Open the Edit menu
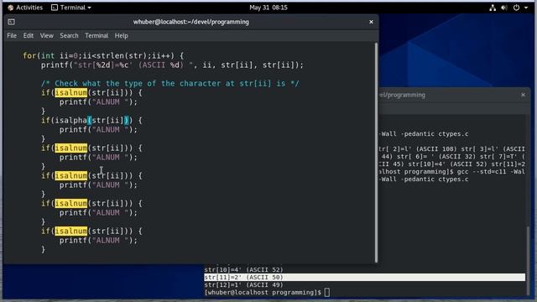The height and width of the screenshot is (302, 537). 28,35
